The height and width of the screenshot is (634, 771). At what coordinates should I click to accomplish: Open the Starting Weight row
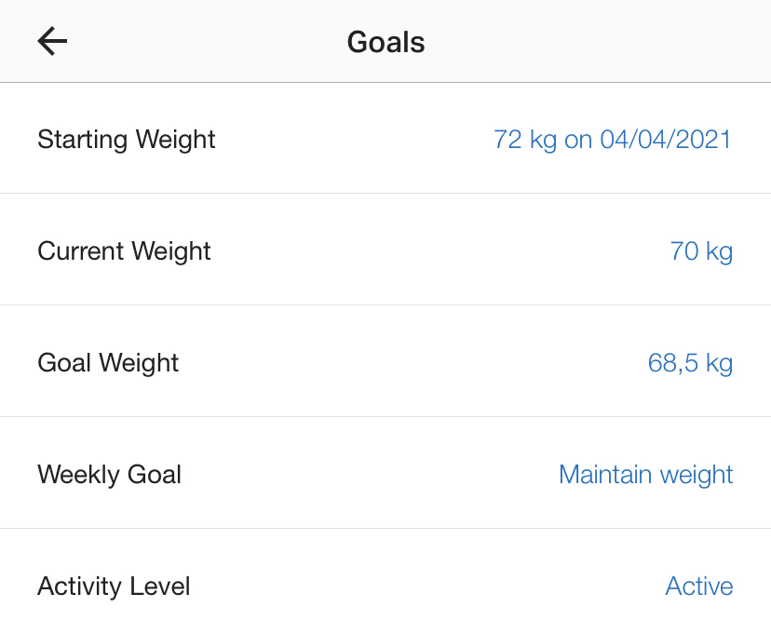[385, 140]
